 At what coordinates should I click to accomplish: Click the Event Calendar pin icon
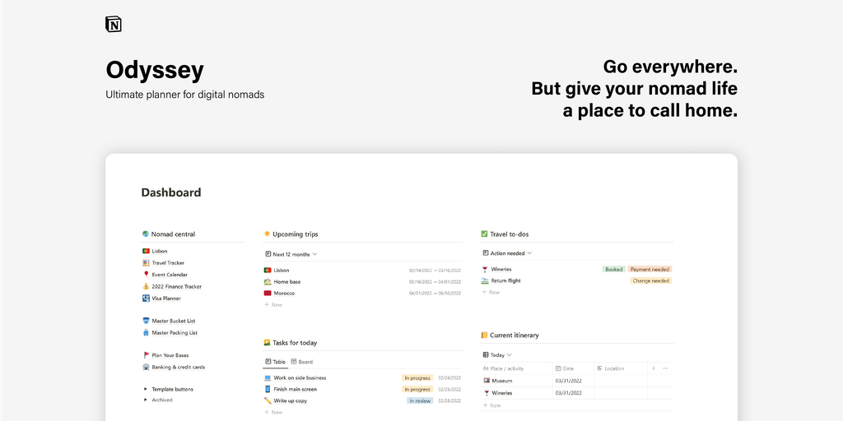146,275
